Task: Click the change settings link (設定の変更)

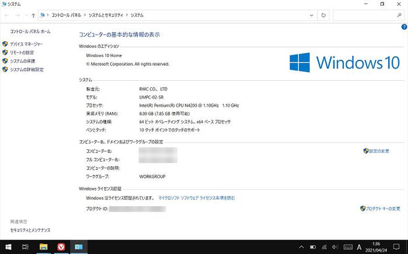Action: [x=379, y=151]
